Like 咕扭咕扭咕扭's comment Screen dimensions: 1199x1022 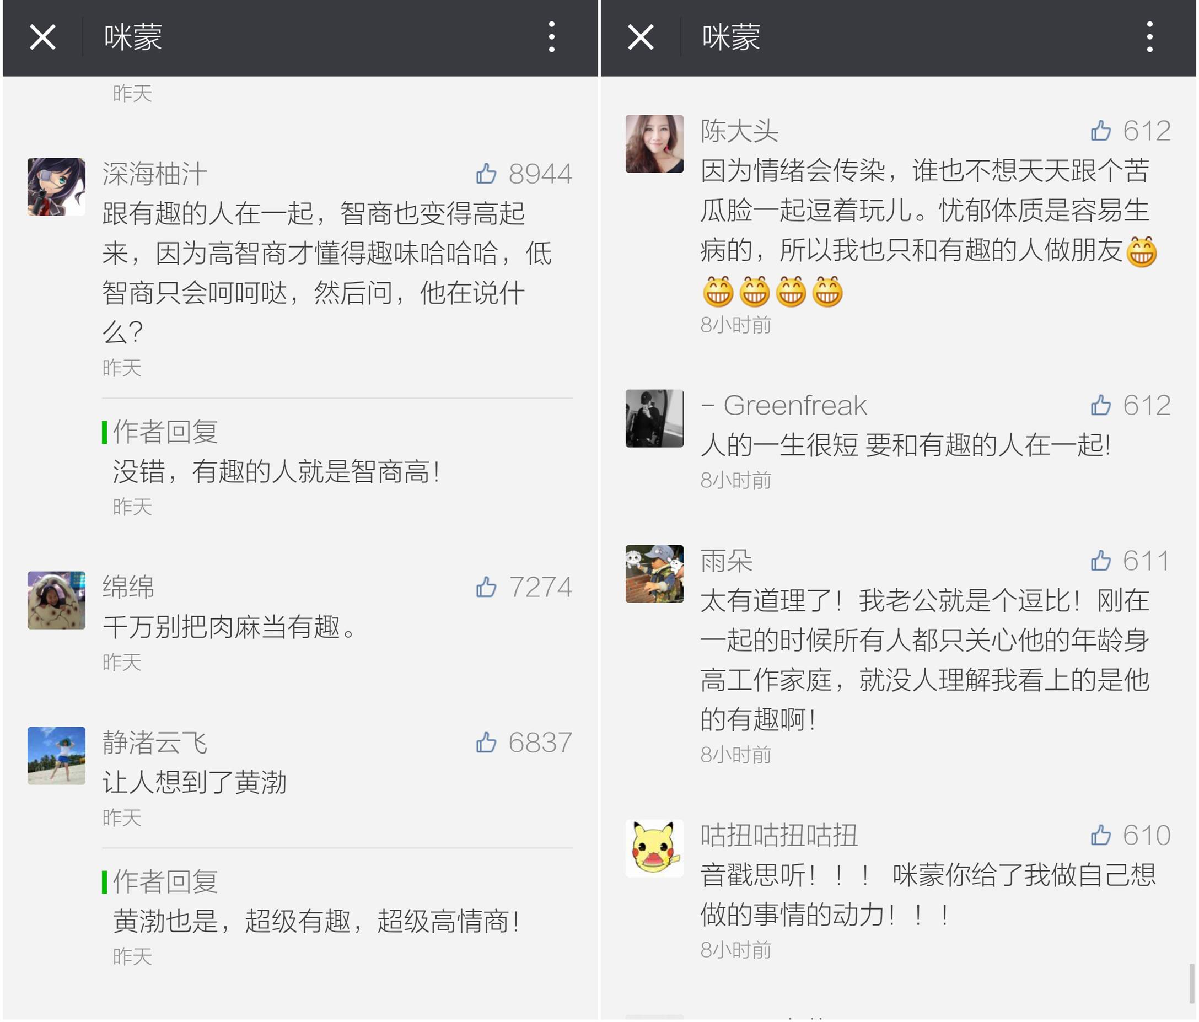pos(1101,835)
